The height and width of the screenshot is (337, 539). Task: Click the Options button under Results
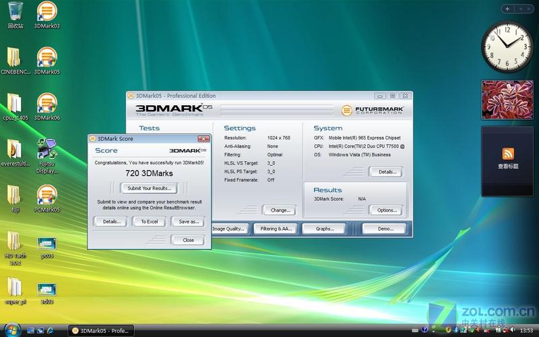tap(387, 210)
